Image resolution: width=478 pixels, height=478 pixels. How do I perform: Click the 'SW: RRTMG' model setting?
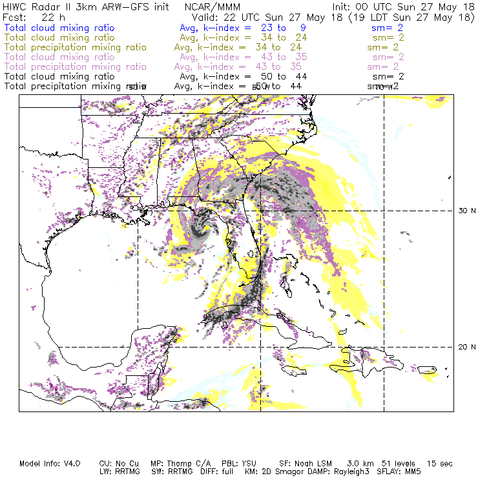pyautogui.click(x=172, y=472)
